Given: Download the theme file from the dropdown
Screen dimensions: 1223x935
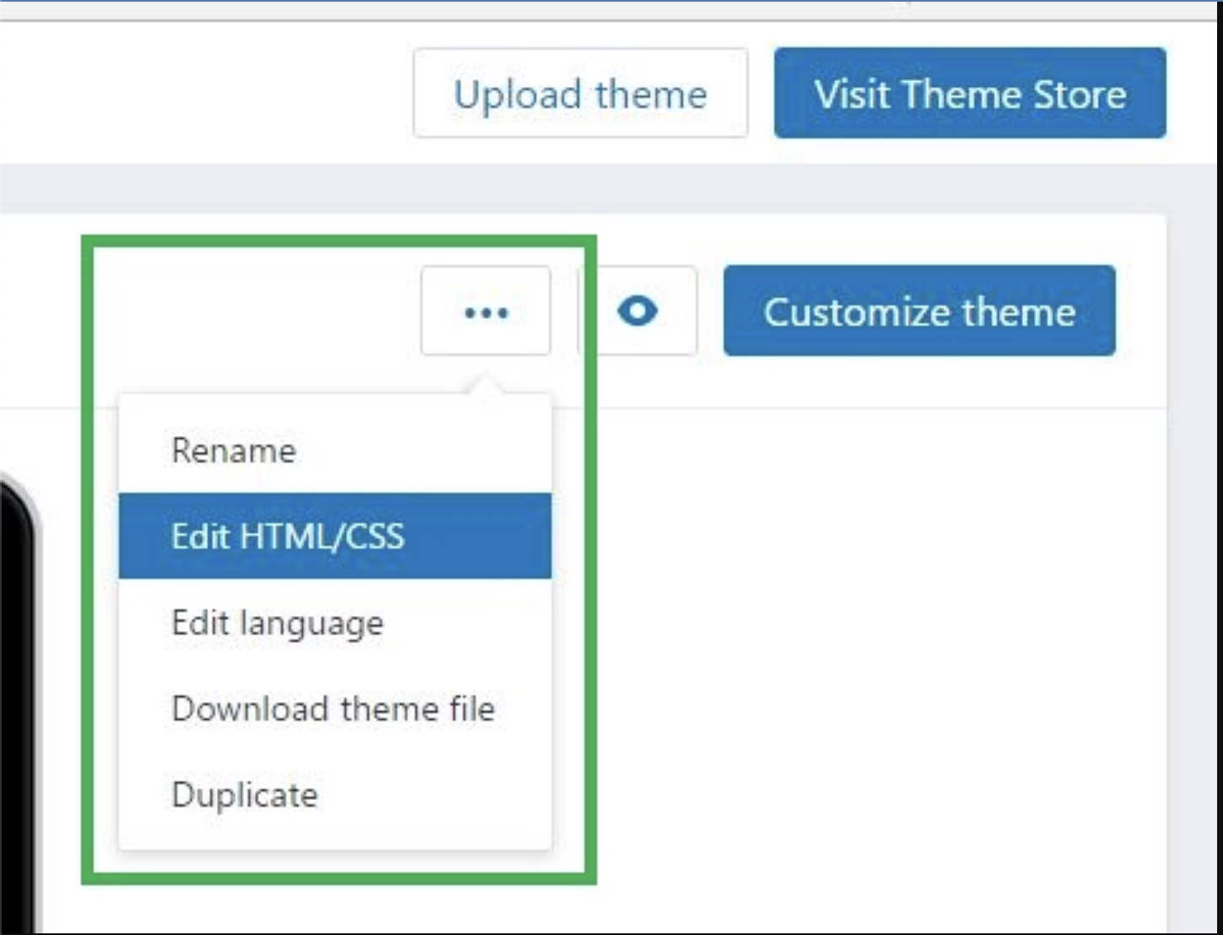Looking at the screenshot, I should pyautogui.click(x=333, y=709).
